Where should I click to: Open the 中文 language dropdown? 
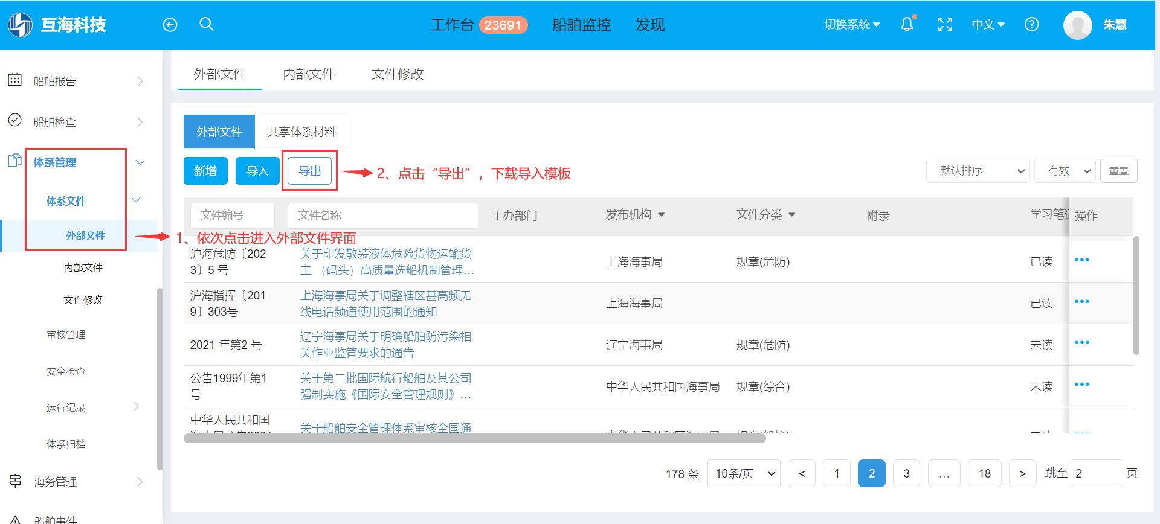click(988, 25)
